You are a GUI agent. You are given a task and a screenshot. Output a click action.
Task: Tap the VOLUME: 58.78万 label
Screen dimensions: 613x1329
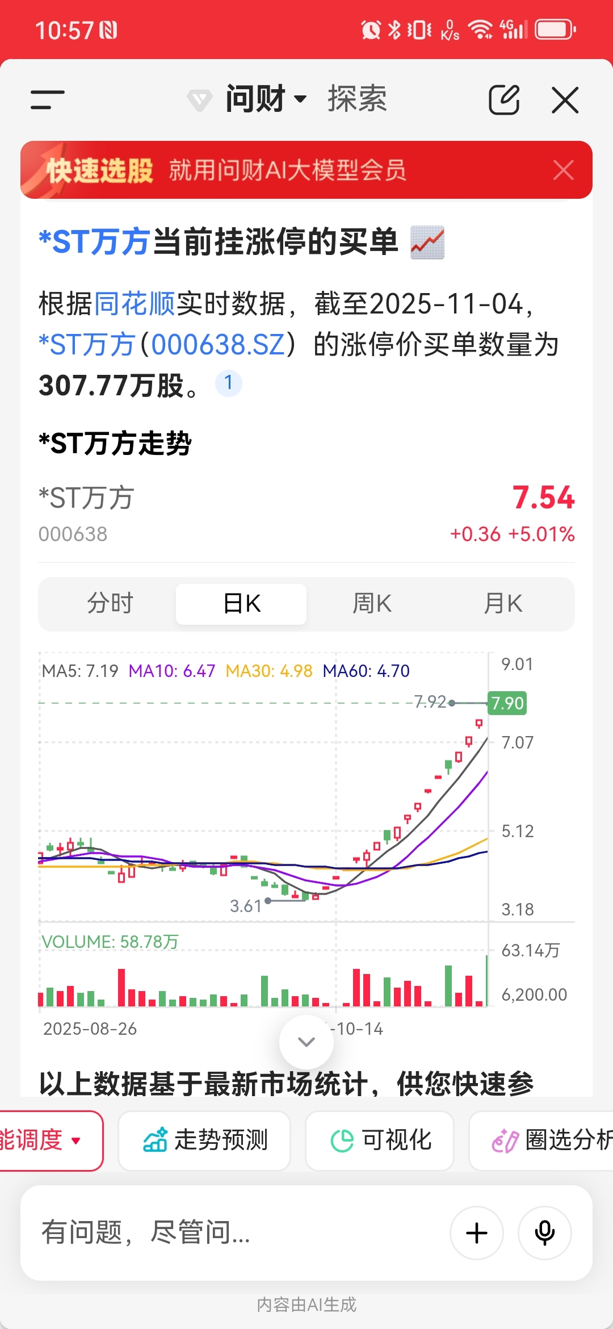click(x=110, y=942)
